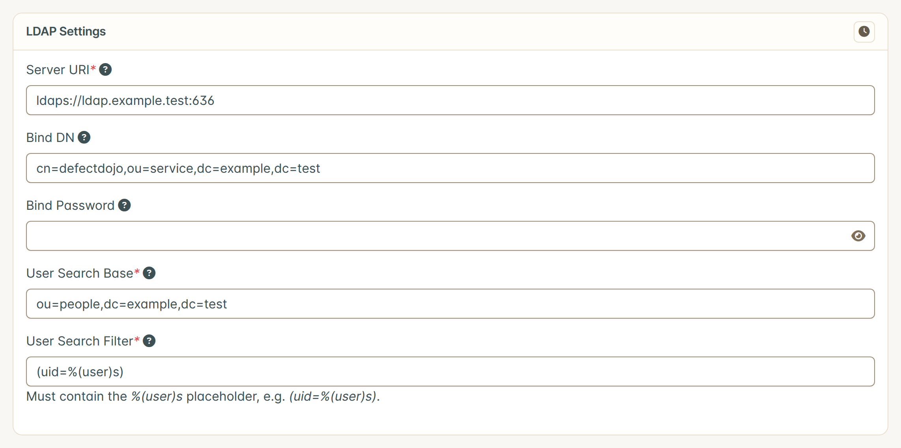The height and width of the screenshot is (448, 901).
Task: Click the User Search Base input box
Action: 450,304
